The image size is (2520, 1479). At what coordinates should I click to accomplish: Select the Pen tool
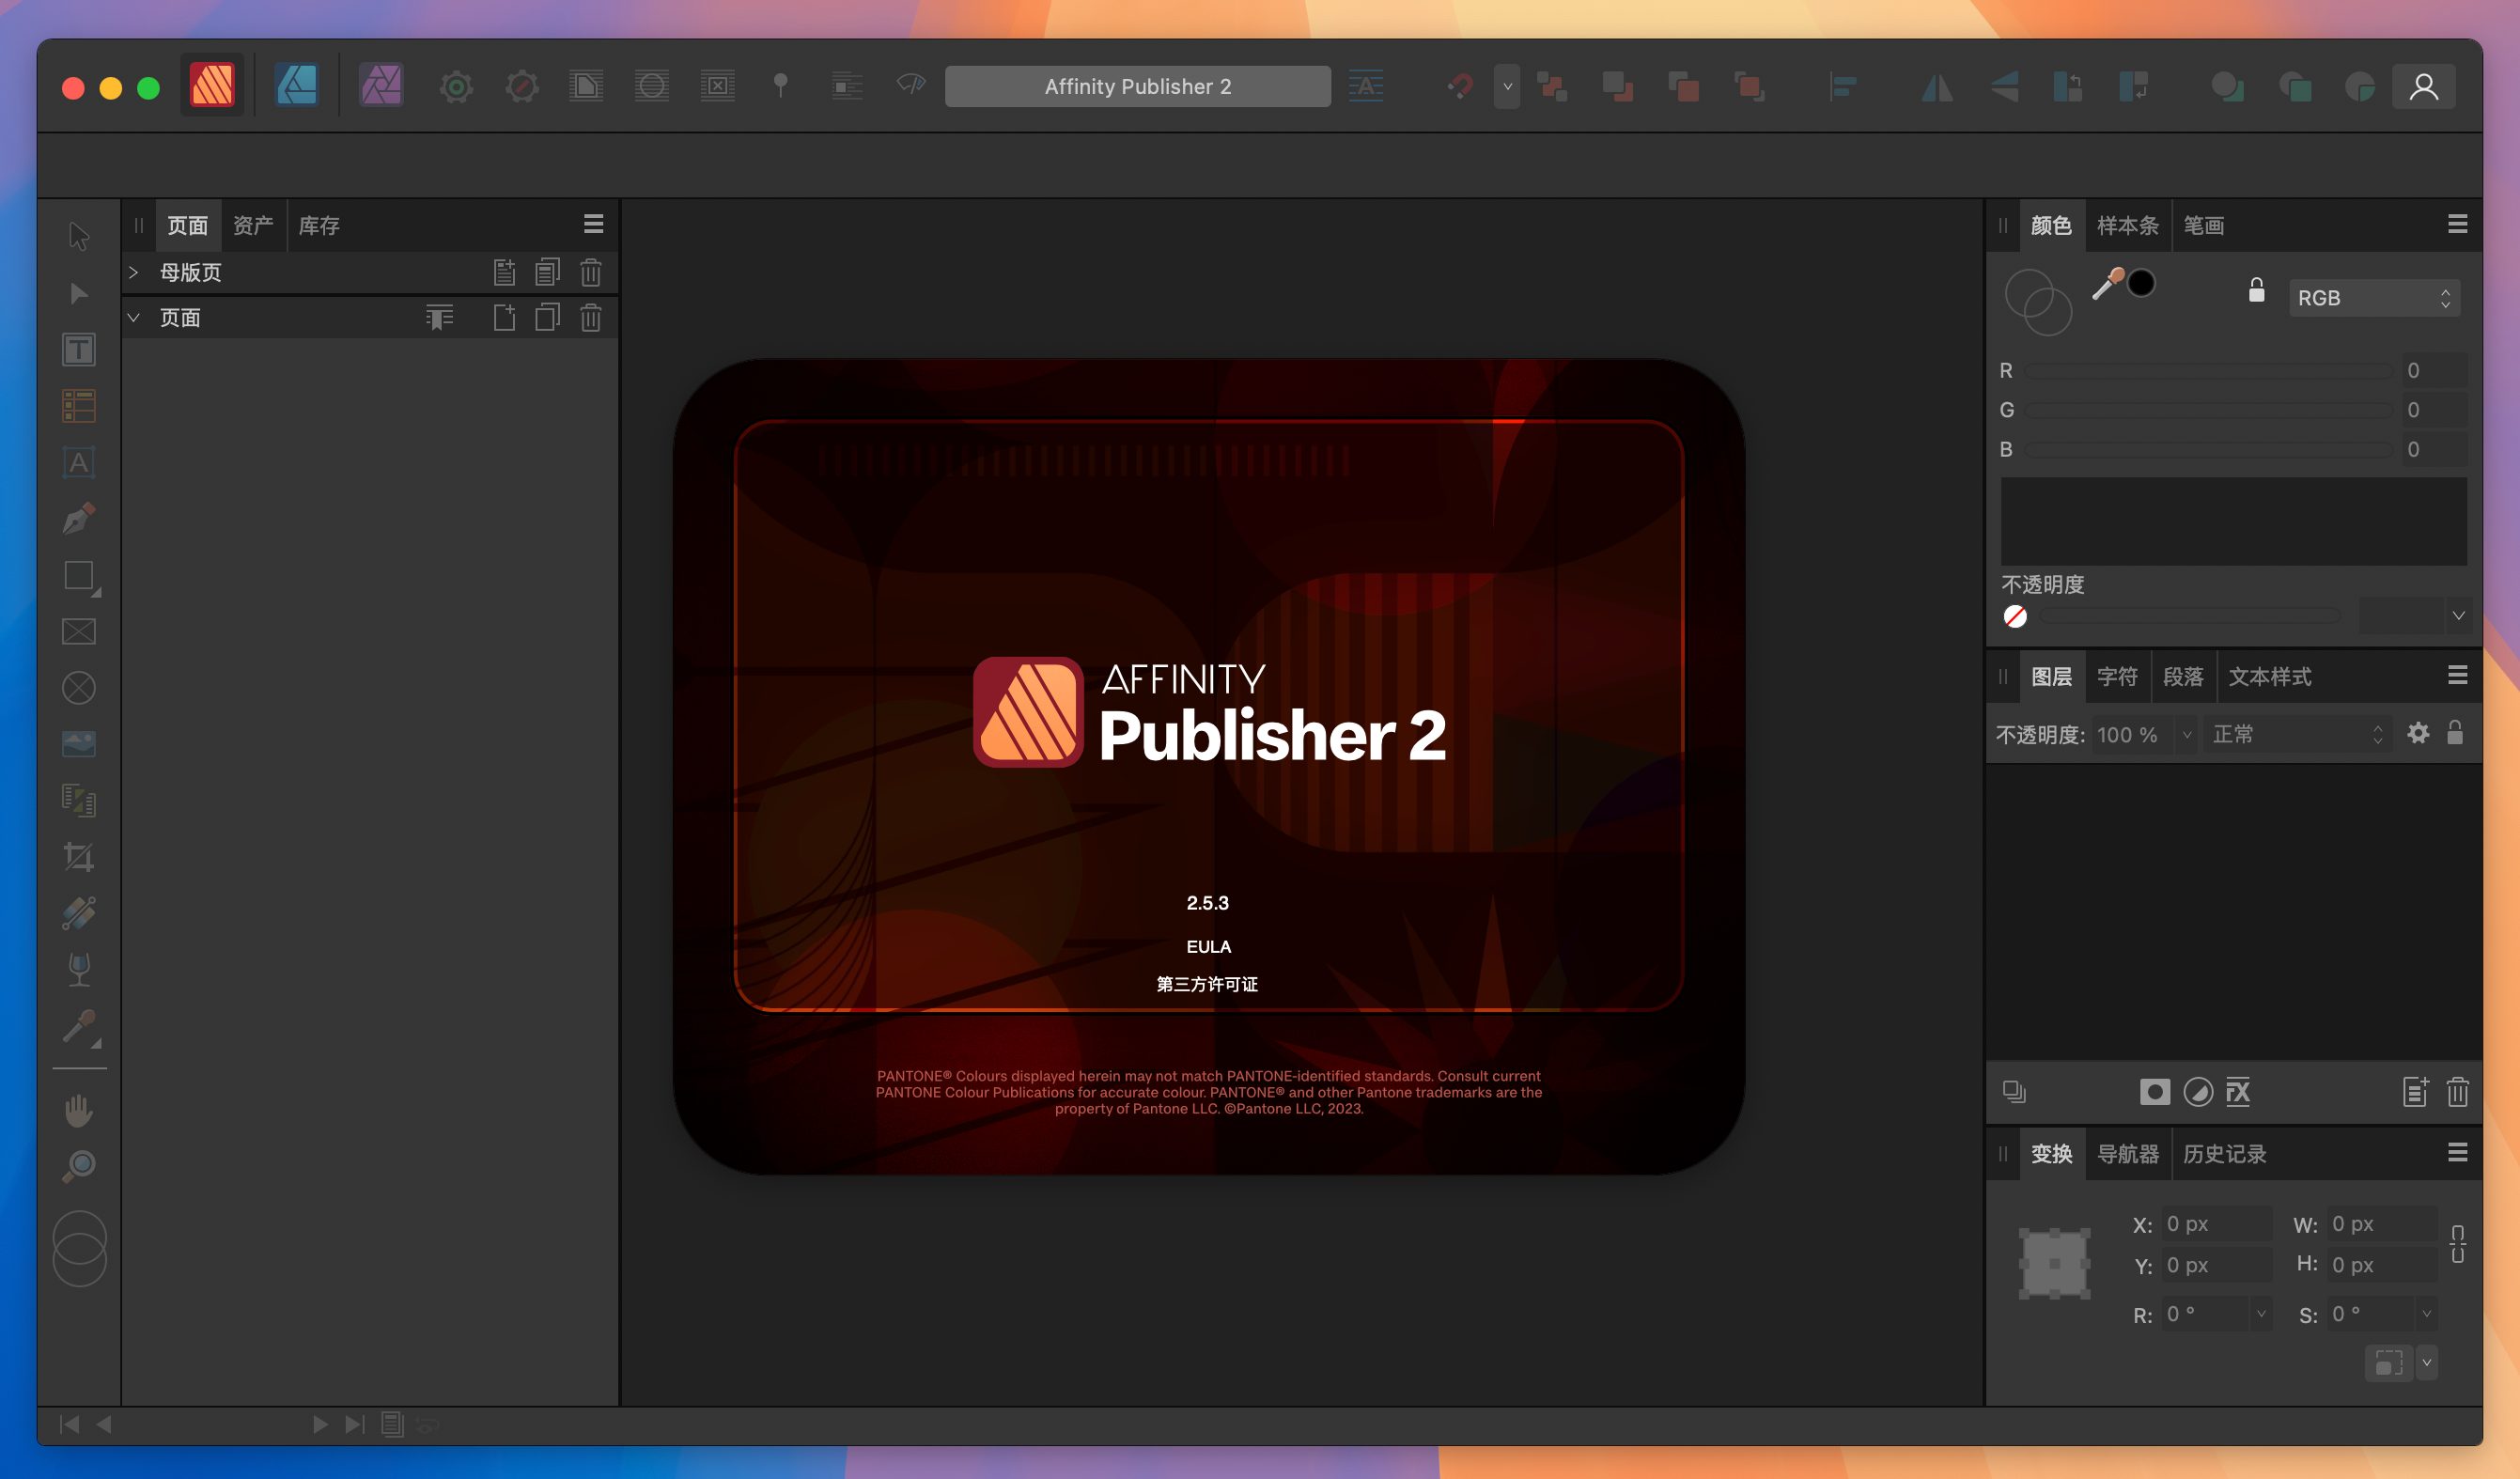(x=79, y=518)
